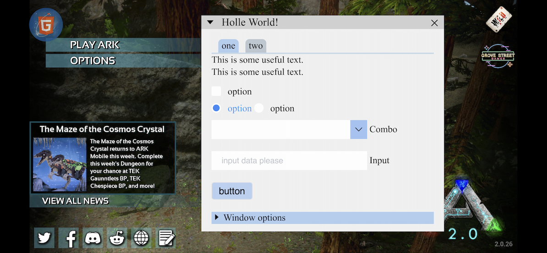Open the Discord social icon
The width and height of the screenshot is (547, 253).
coord(93,237)
